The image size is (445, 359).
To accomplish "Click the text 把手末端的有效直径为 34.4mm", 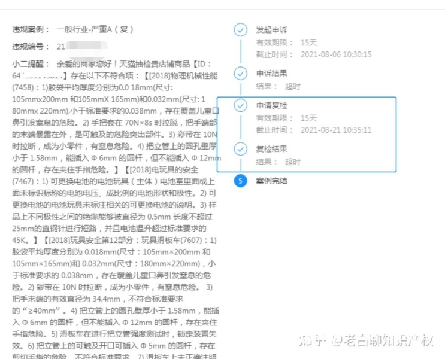I will (66, 299).
